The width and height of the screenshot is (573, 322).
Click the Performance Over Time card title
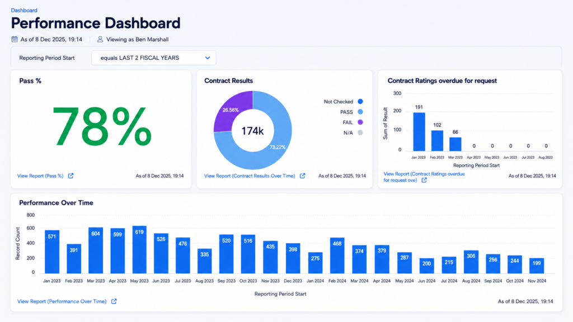click(57, 202)
